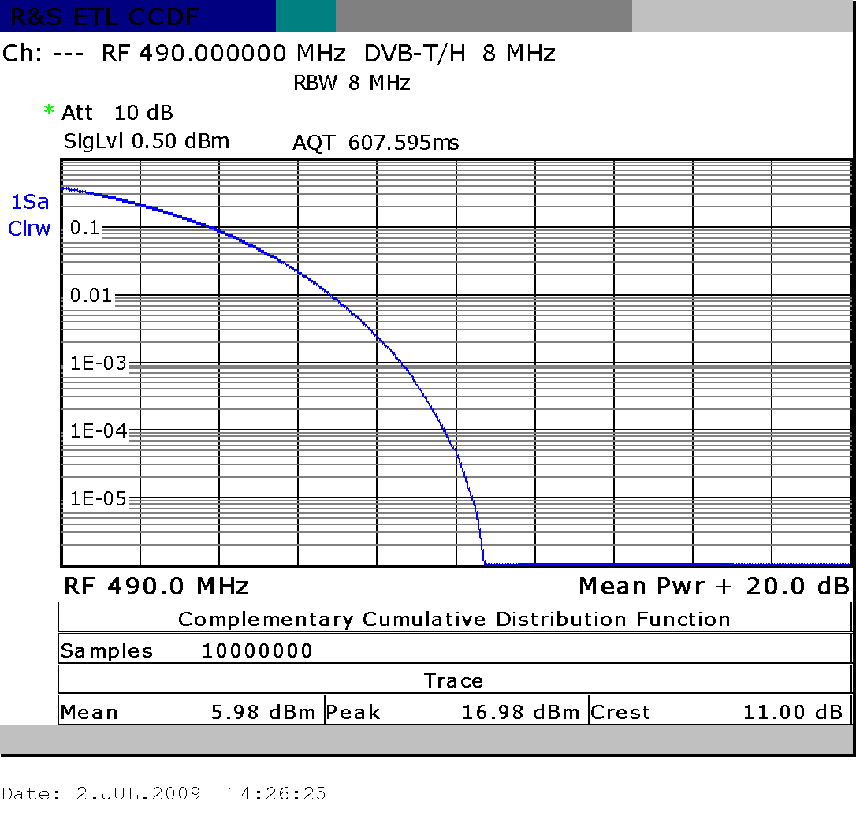
Task: Click the Mean Pwr + 20.0 dB label
Action: [714, 587]
